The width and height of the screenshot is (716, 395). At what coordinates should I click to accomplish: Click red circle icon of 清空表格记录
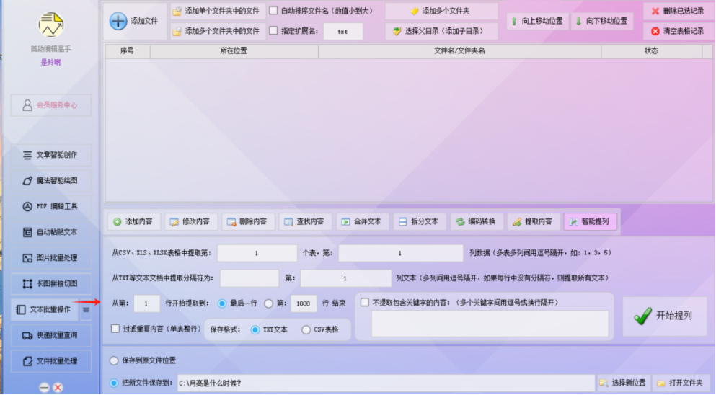coord(655,31)
